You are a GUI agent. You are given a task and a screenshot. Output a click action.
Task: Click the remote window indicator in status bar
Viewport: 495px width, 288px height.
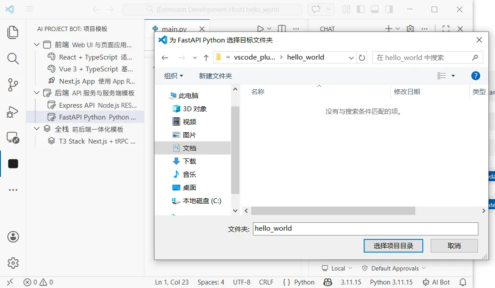click(x=10, y=282)
